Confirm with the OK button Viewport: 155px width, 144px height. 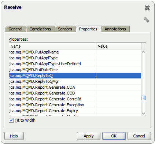click(114, 136)
